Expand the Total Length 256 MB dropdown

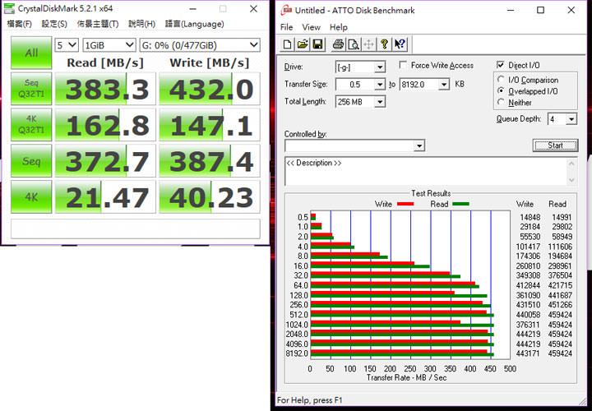(379, 102)
